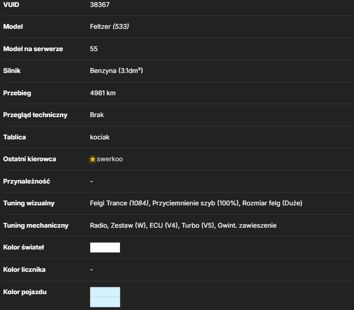This screenshot has height=310, width=354.
Task: Click the server model value 55
Action: click(x=94, y=49)
